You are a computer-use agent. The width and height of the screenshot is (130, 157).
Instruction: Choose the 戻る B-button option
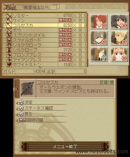[26, 114]
